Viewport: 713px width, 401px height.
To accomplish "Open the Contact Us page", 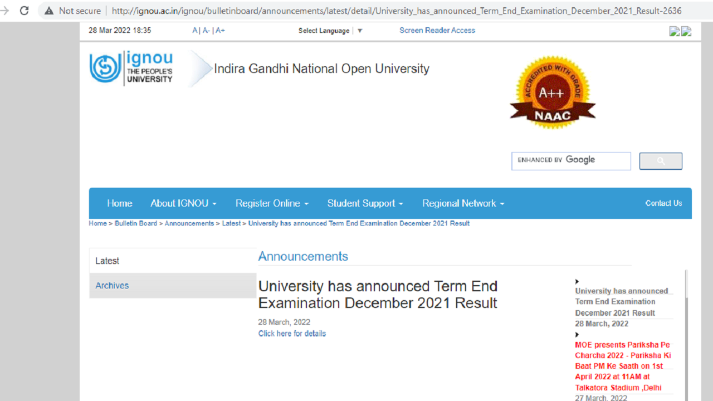I will tap(663, 203).
